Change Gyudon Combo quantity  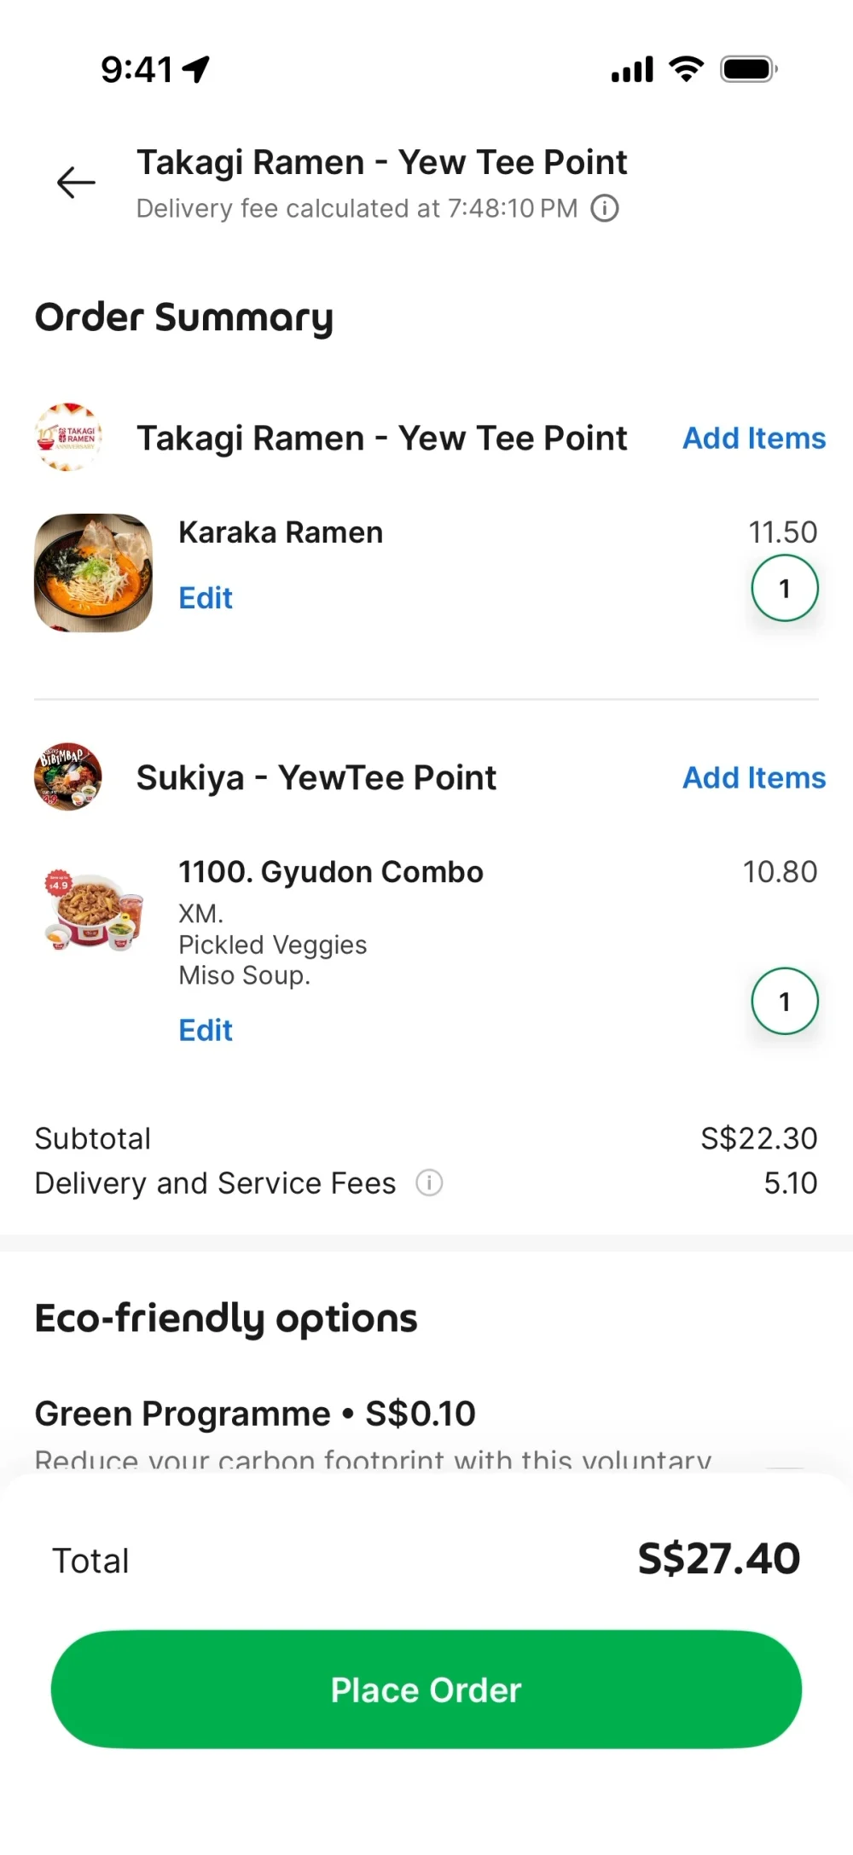coord(784,1001)
